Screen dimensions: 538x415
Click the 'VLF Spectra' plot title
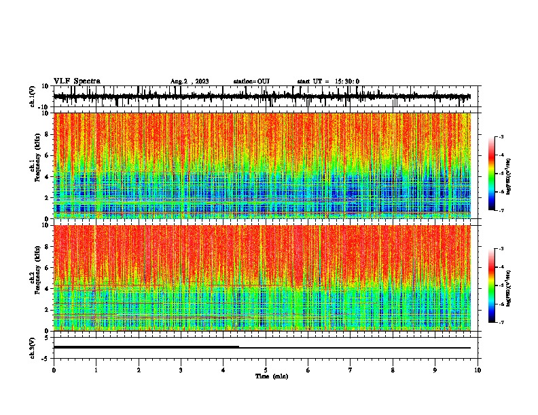coord(77,81)
